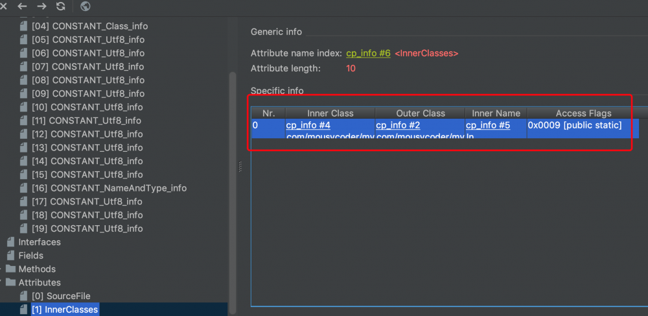648x316 pixels.
Task: Select [07] CONSTANT_Utf8_info entry
Action: pyautogui.click(x=88, y=67)
